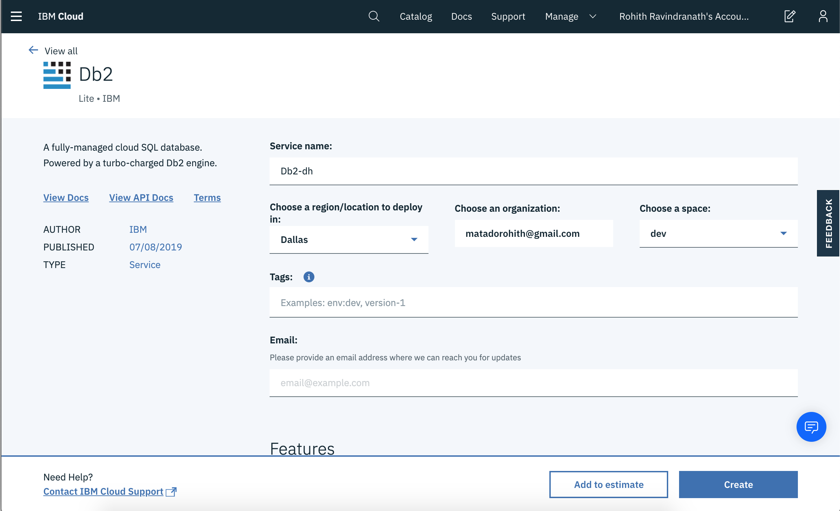
Task: Click the back arrow beside View all
Action: pyautogui.click(x=33, y=51)
